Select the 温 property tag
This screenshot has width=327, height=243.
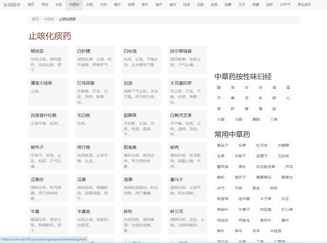(x=288, y=87)
